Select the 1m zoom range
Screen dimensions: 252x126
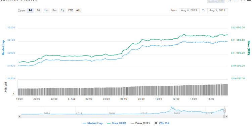[46, 10]
